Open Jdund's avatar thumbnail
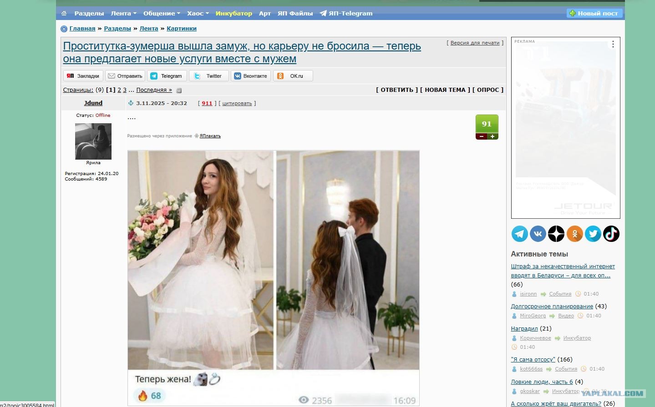The width and height of the screenshot is (655, 407). pyautogui.click(x=93, y=141)
